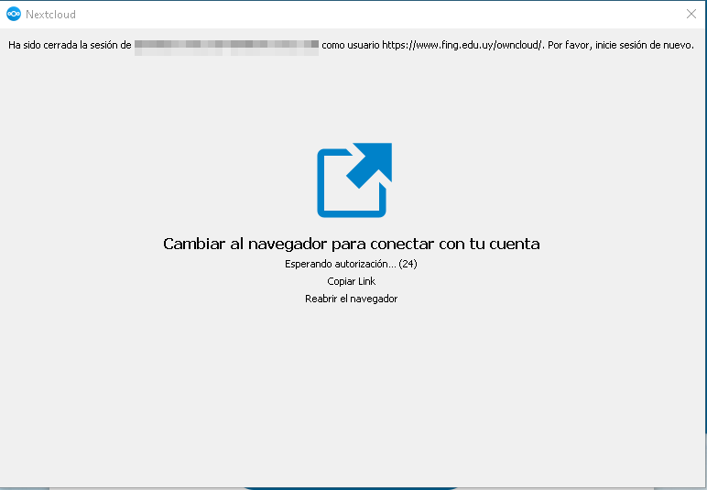This screenshot has width=707, height=490.
Task: Click Reabrir el navegador
Action: click(352, 299)
